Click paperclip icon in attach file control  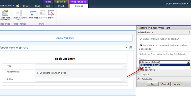[x=38, y=73]
